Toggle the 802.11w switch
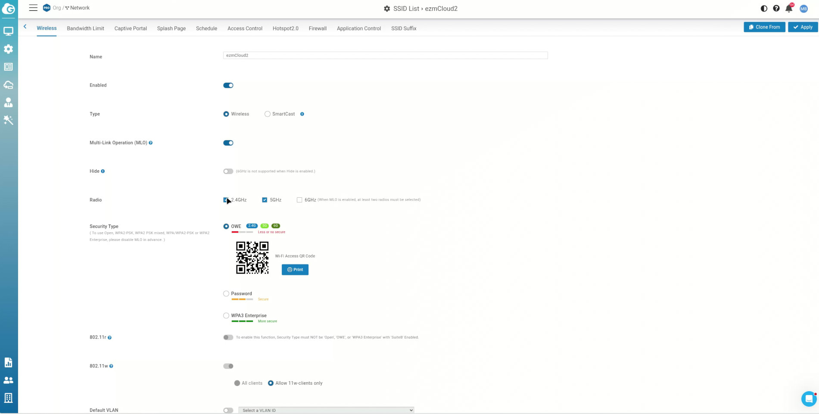The width and height of the screenshot is (819, 414). tap(228, 366)
